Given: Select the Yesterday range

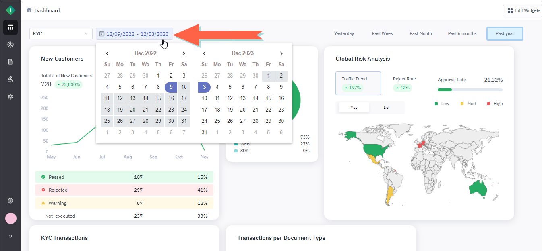Looking at the screenshot, I should (344, 34).
